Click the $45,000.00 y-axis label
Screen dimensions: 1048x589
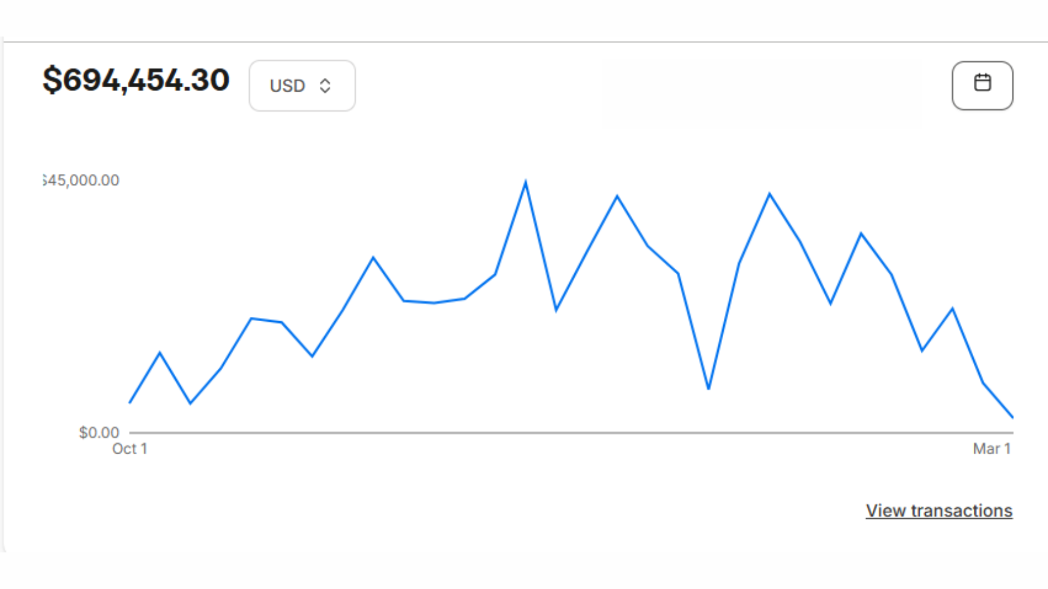point(81,181)
